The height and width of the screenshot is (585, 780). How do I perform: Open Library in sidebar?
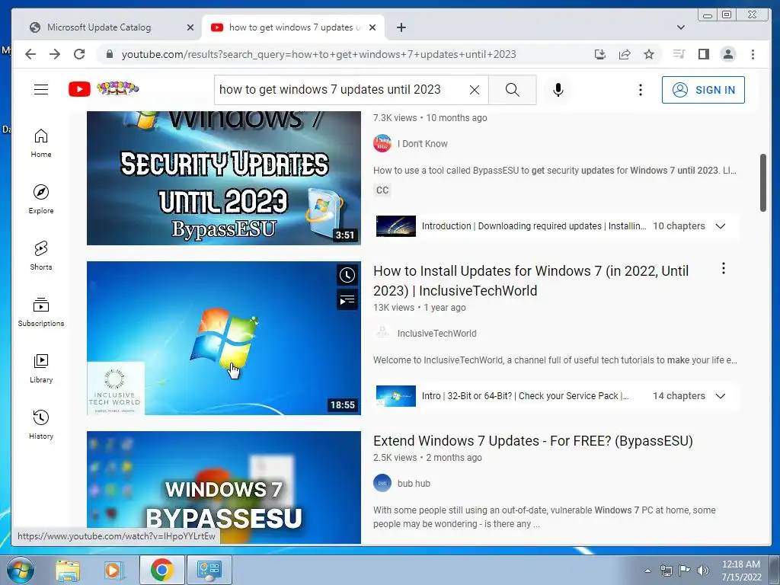click(41, 368)
